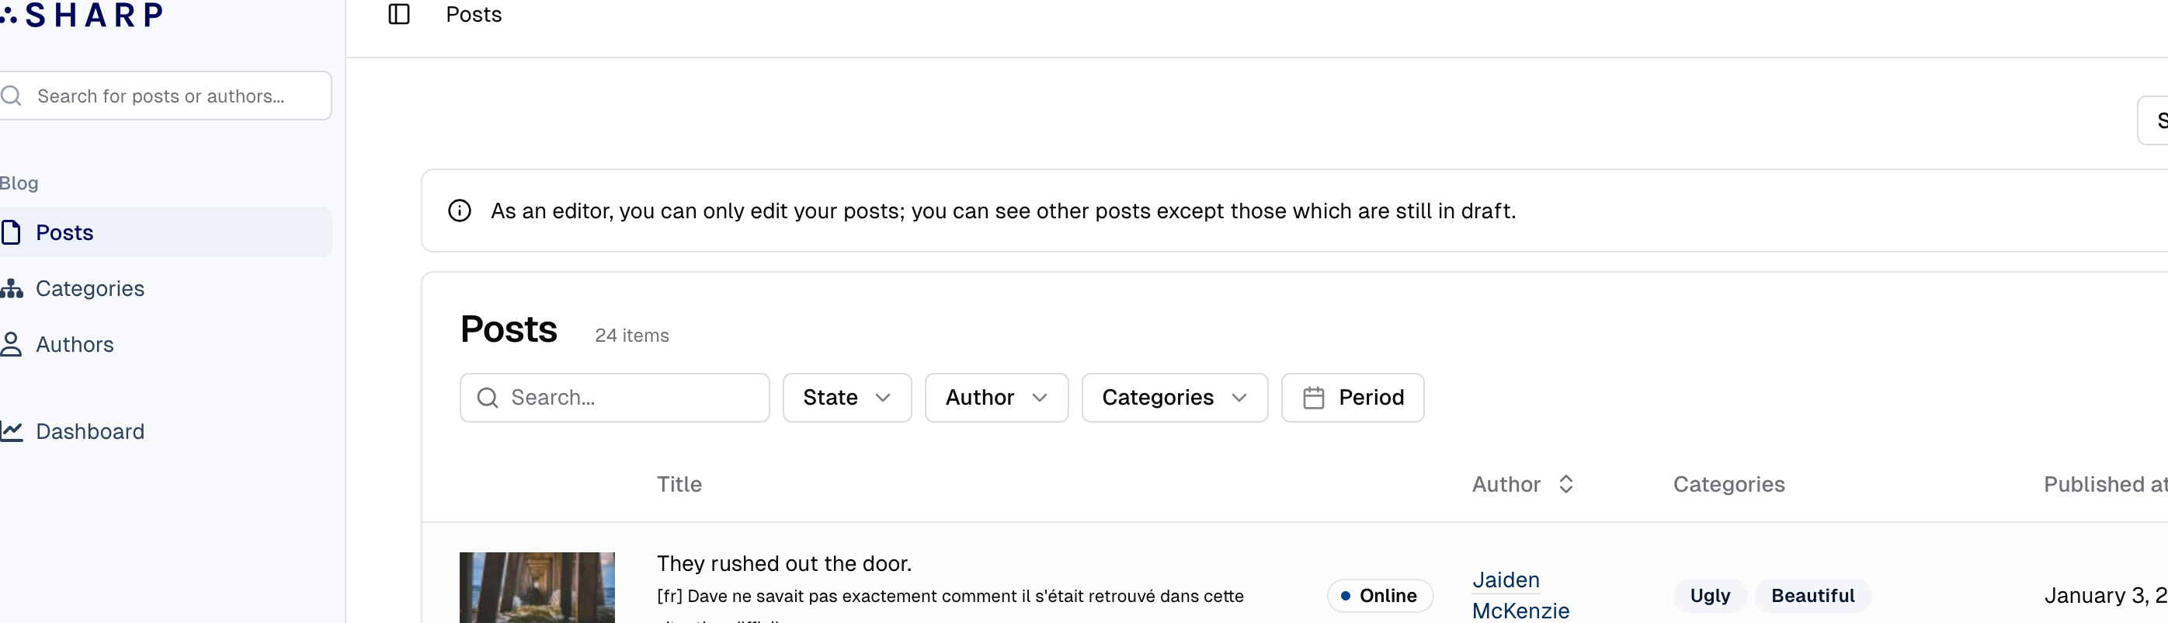
Task: Click the Dashboard chart icon
Action: click(x=11, y=431)
